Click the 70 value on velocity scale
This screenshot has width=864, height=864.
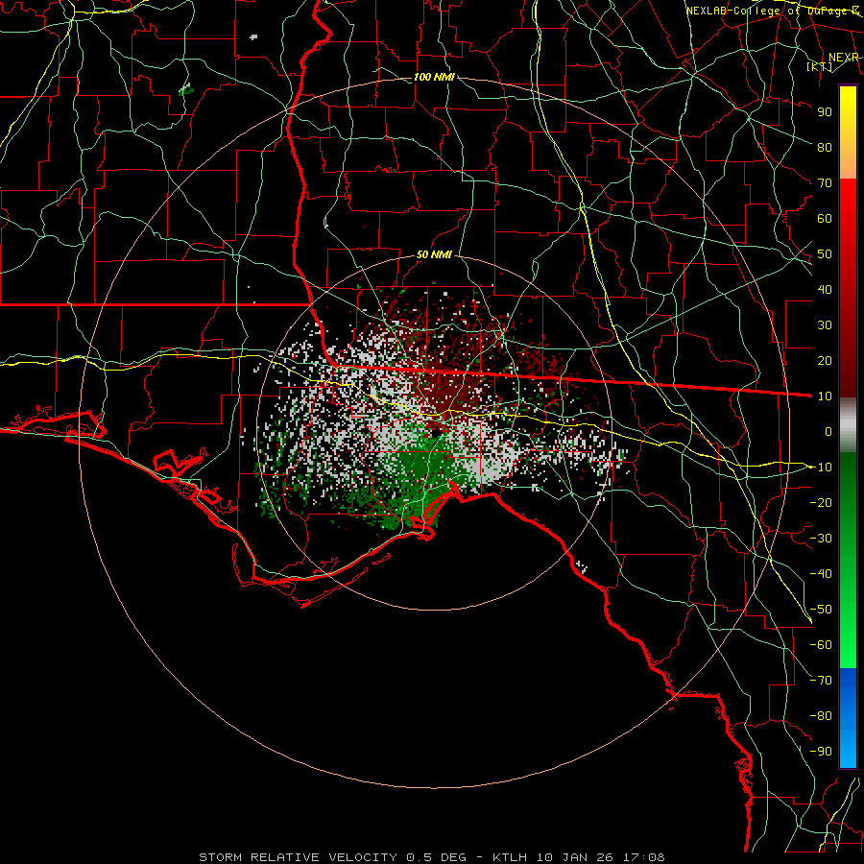825,183
